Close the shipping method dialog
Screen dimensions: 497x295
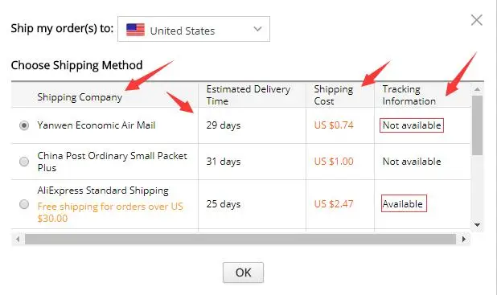click(476, 20)
